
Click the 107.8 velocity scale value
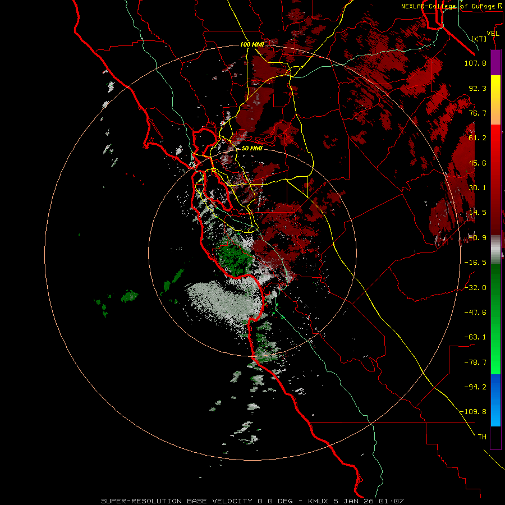475,63
